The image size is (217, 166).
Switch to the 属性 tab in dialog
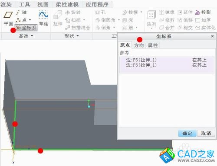[153, 45]
